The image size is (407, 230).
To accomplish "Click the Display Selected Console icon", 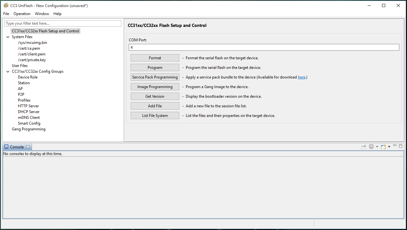I will click(x=371, y=146).
